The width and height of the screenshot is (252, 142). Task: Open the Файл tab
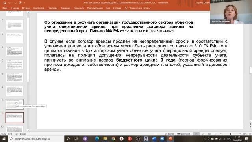(x=5, y=8)
